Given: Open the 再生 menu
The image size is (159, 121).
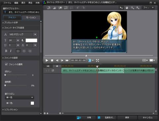Looking at the screenshot, I should point(30,3).
